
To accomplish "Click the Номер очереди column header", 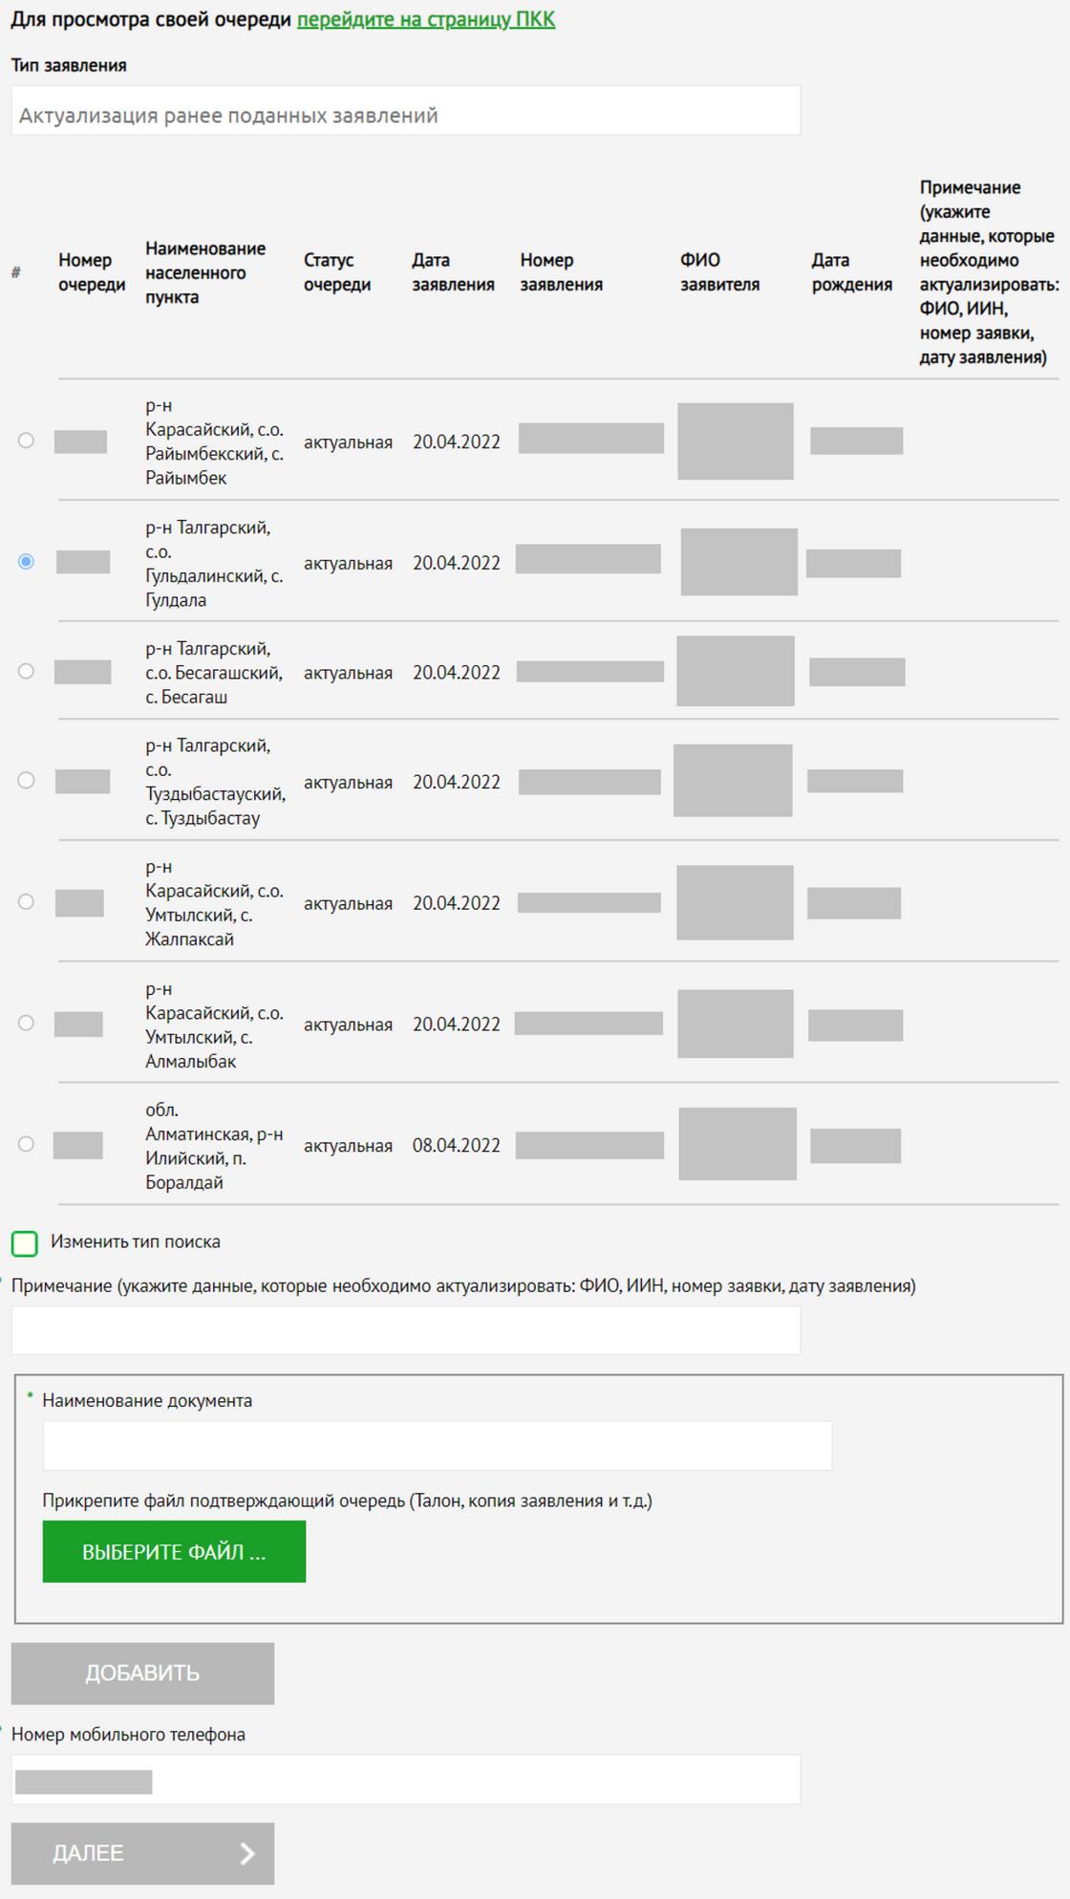I will [x=91, y=272].
